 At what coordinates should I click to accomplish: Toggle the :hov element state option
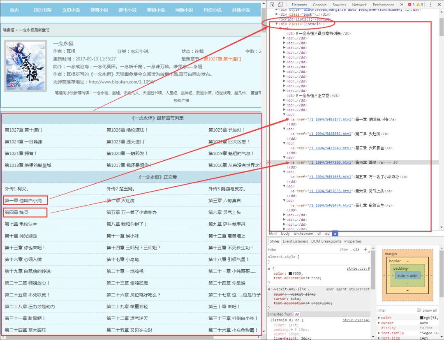coord(343,250)
